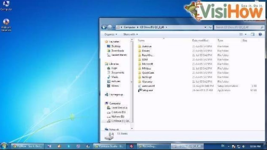This screenshot has height=150, width=267.
Task: Change your view using the views icon
Action: pyautogui.click(x=241, y=34)
